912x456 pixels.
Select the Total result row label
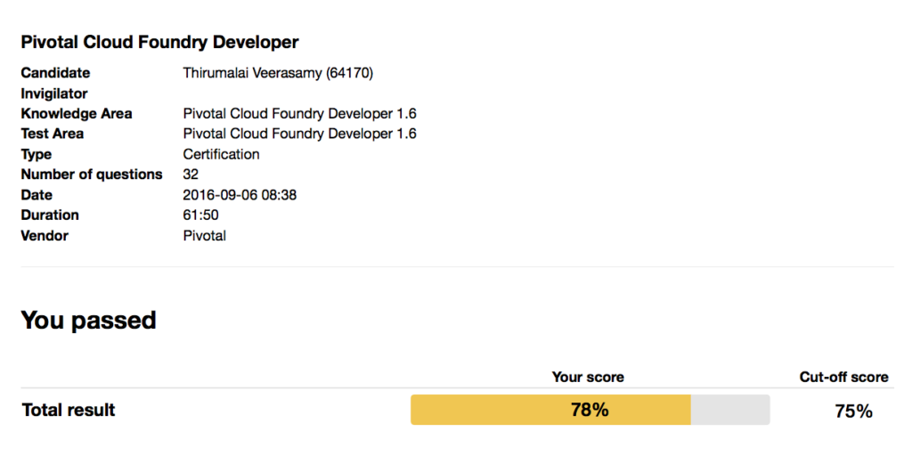[x=69, y=410]
